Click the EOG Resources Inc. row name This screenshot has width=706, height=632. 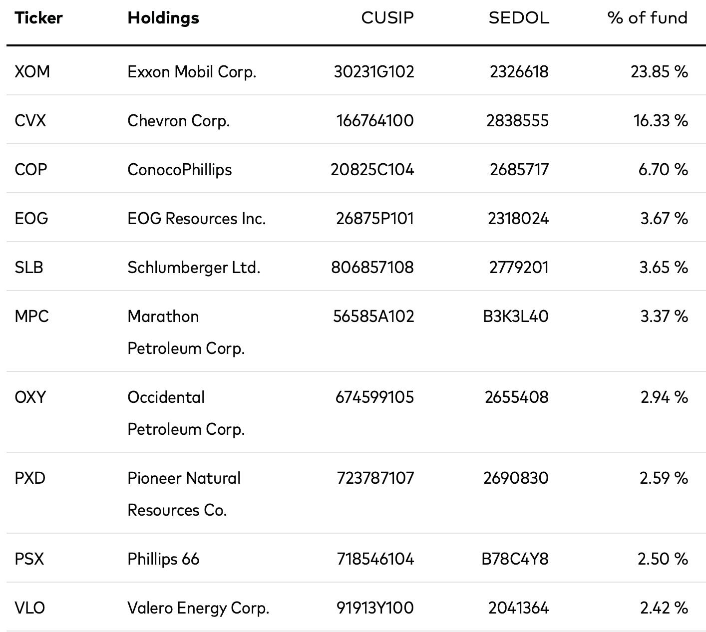coord(197,219)
